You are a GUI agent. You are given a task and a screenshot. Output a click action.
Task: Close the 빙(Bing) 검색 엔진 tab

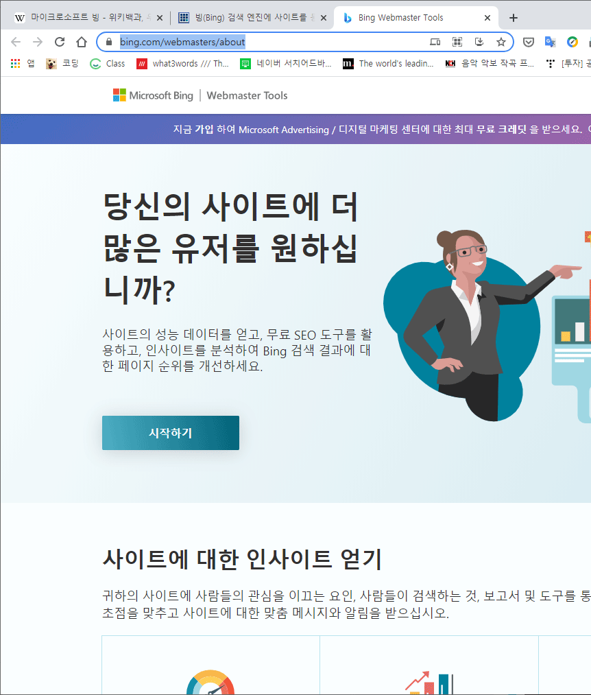click(324, 18)
